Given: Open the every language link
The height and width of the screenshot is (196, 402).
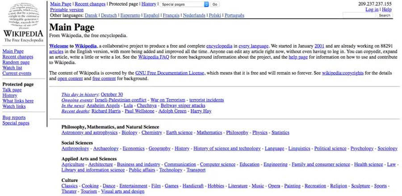Looking at the screenshot, I should click(x=254, y=46).
